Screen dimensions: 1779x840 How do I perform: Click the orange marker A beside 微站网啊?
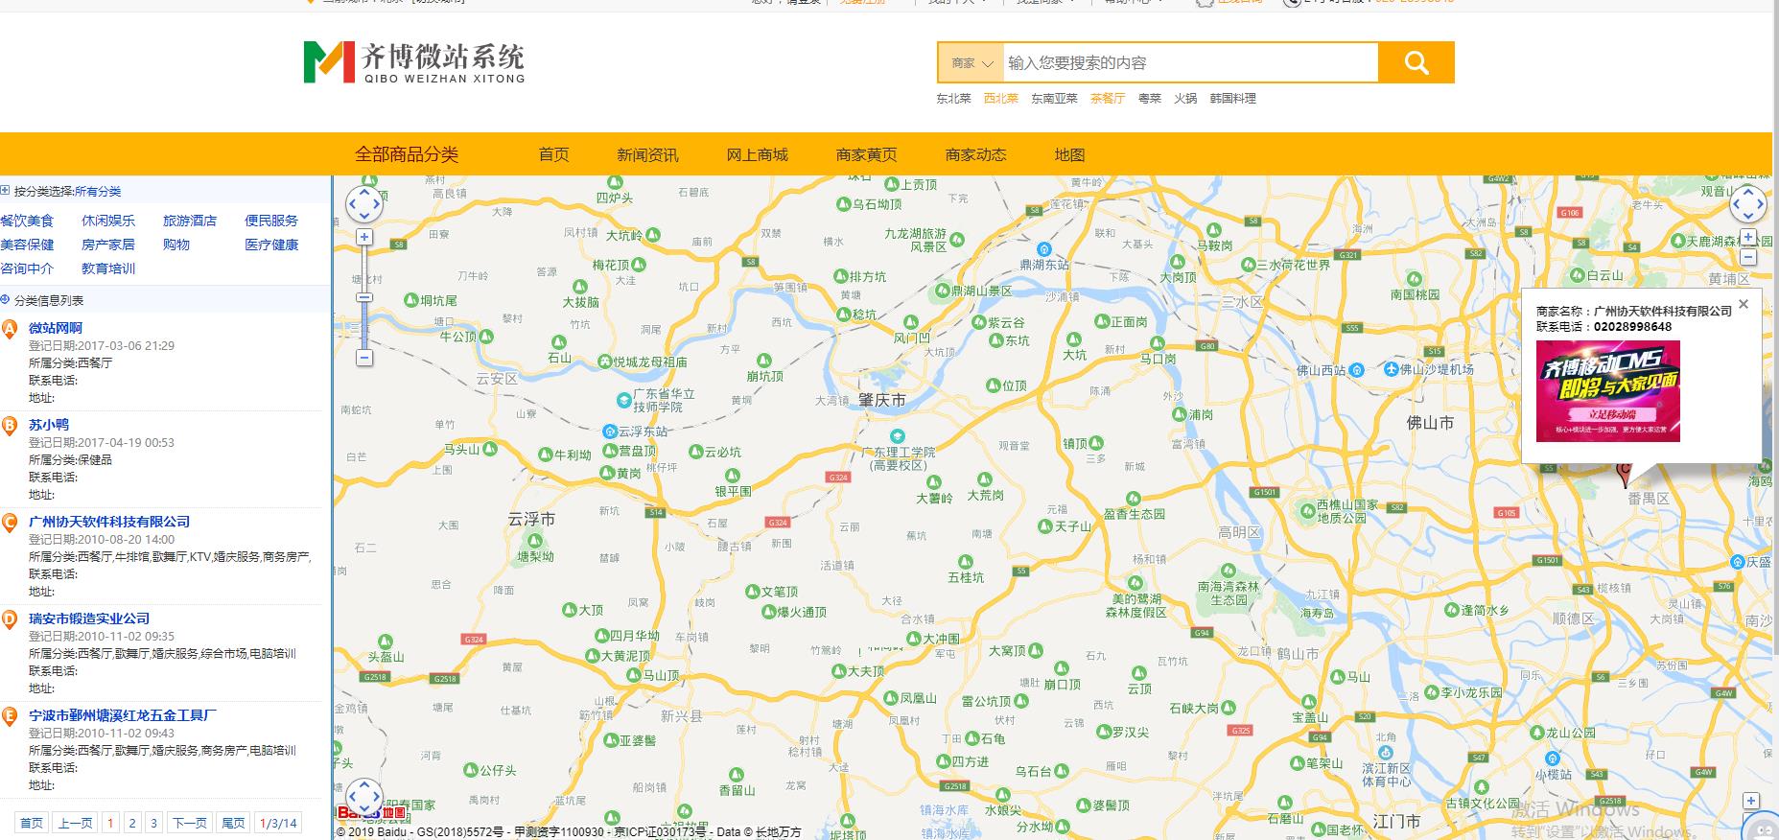[10, 330]
